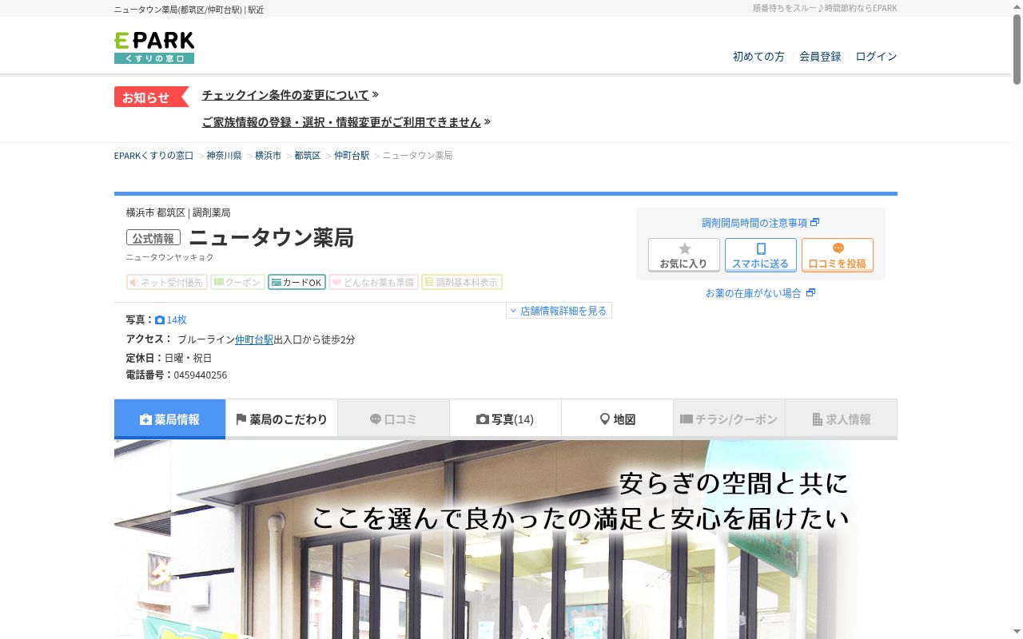Screen dimensions: 1023x639
Task: Click EPARKくすりの窓口 breadcrumb
Action: coord(153,156)
